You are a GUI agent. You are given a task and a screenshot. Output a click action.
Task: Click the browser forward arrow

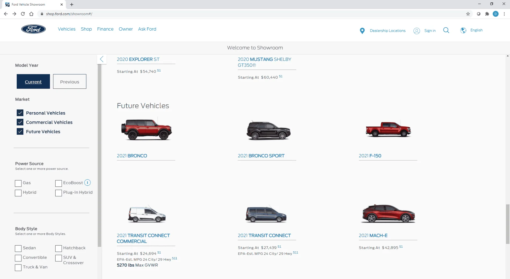14,14
